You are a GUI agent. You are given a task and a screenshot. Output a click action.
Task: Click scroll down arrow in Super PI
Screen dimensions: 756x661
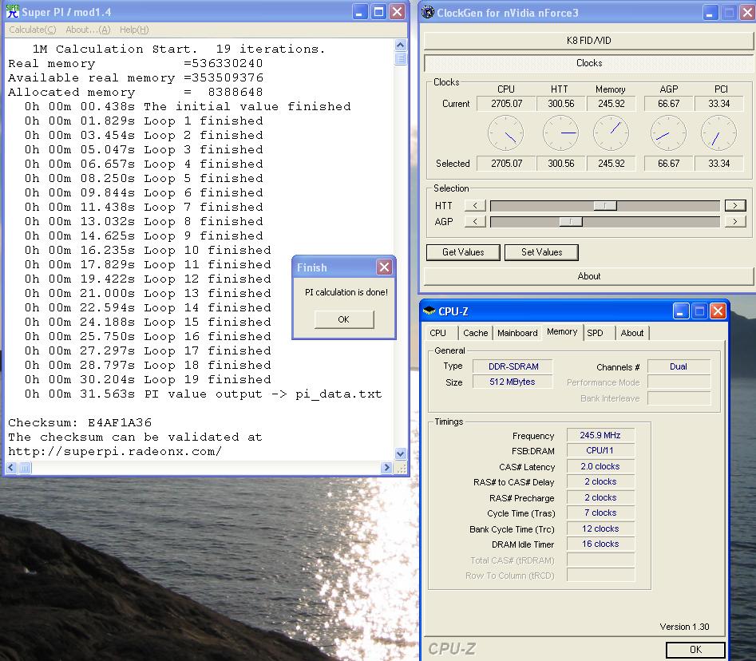(400, 453)
